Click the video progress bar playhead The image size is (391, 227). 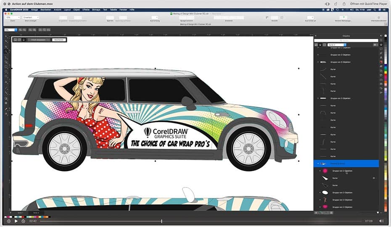tap(161, 221)
